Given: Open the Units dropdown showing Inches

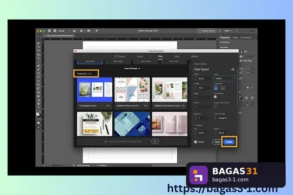Looking at the screenshot, I should pos(225,78).
